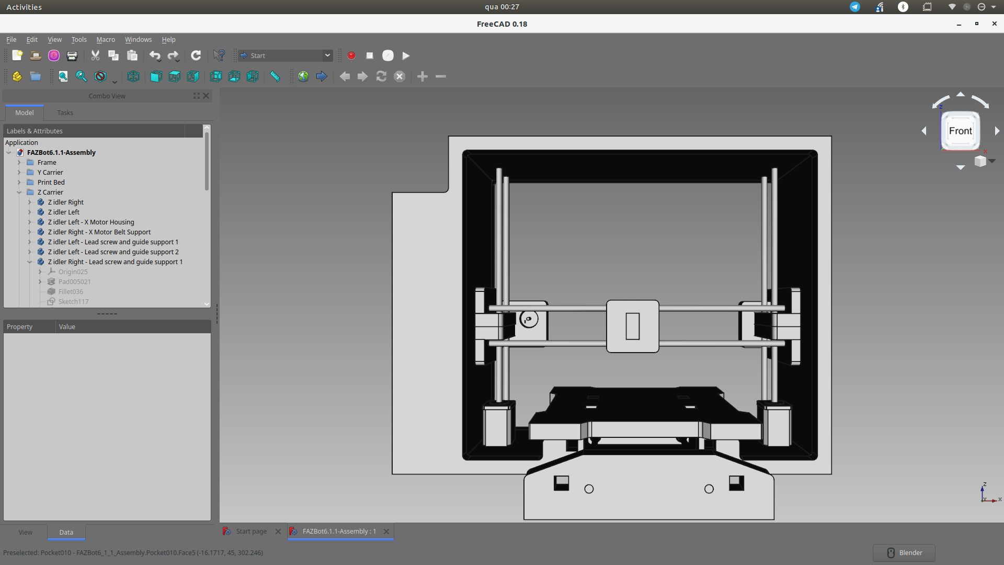Click the Create part yellow icon
1004x565 pixels.
point(17,76)
